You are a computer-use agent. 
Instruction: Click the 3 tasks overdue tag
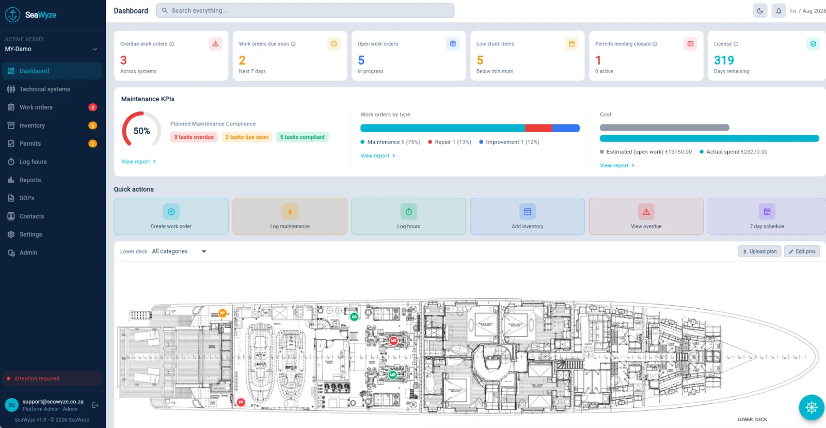194,137
